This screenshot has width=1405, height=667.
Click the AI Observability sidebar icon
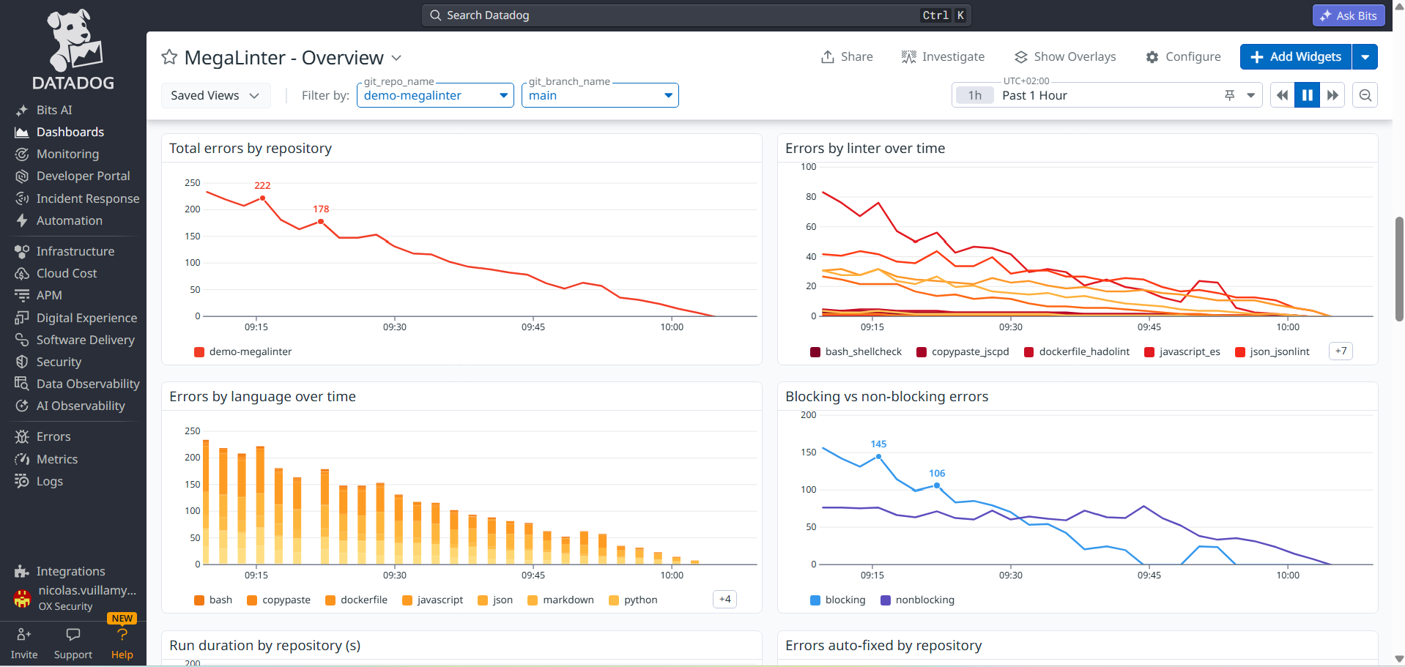pos(22,406)
